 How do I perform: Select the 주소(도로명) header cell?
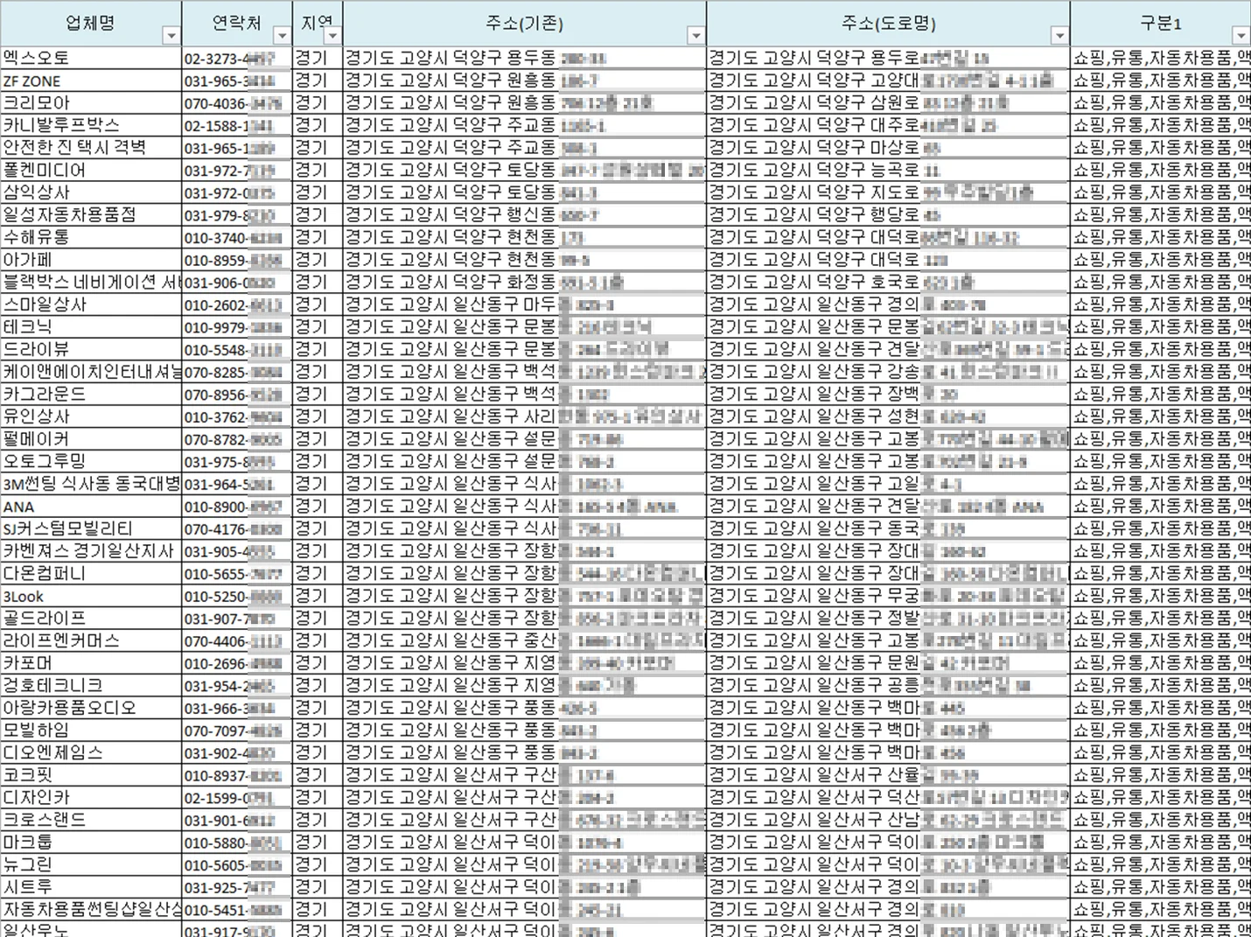coord(888,24)
